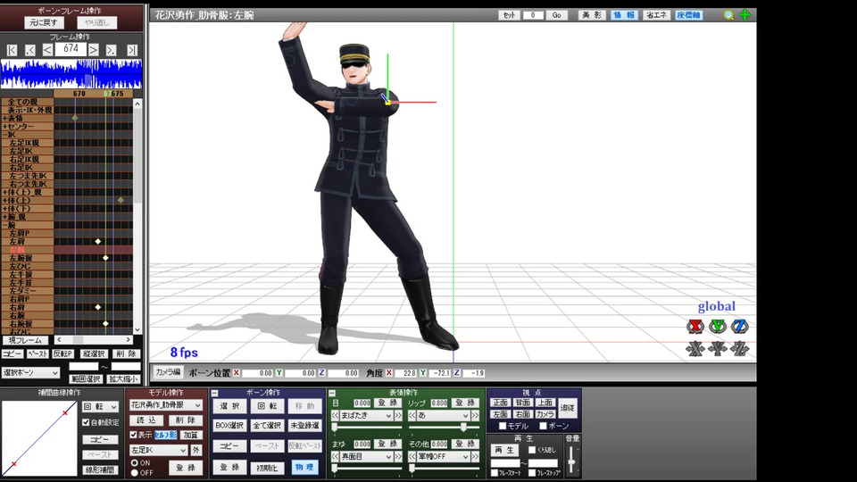
Task: Open the 左足IK dropdown
Action: 159,450
